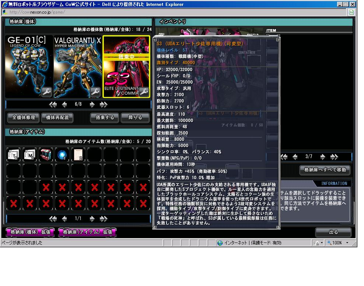Click 降りる dismount button
The height and width of the screenshot is (286, 364).
(135, 118)
